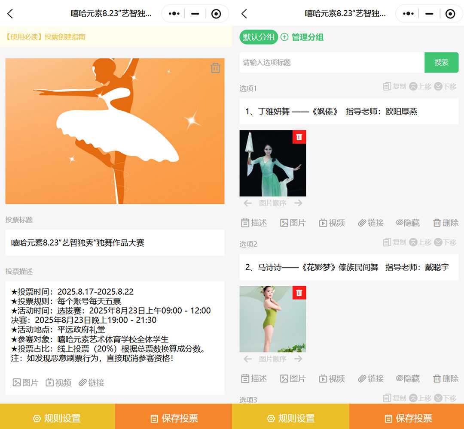Focus the option title search field
The width and height of the screenshot is (464, 429).
pos(332,63)
